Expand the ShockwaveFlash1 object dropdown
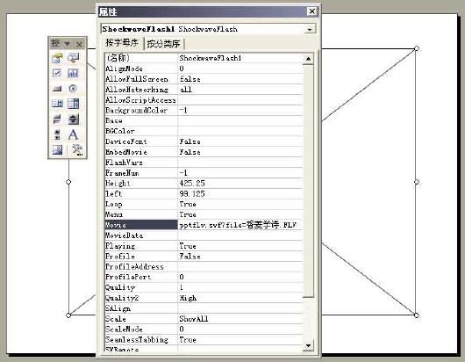This screenshot has height=362, width=465. [x=310, y=29]
